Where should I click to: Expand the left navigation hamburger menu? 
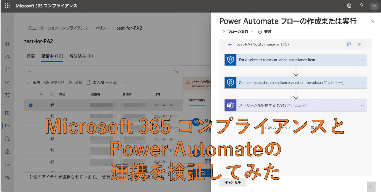(7, 19)
